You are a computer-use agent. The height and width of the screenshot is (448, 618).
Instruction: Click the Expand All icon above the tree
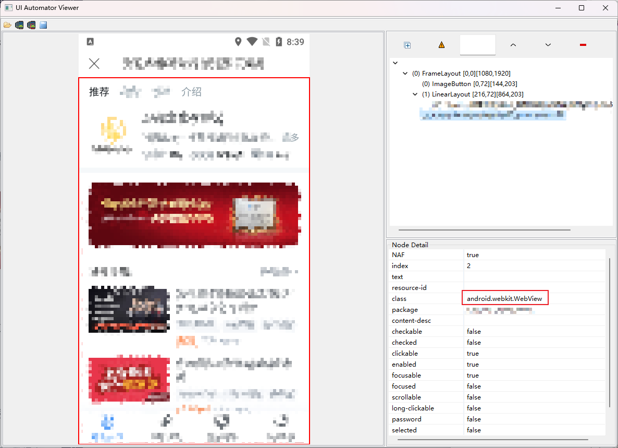(x=407, y=45)
